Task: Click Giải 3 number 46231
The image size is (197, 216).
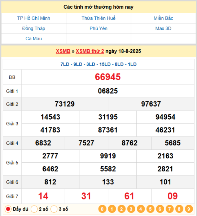Action: [165, 130]
